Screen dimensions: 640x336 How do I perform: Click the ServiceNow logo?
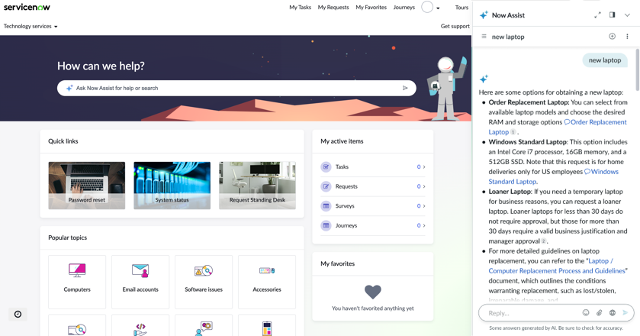coord(27,7)
